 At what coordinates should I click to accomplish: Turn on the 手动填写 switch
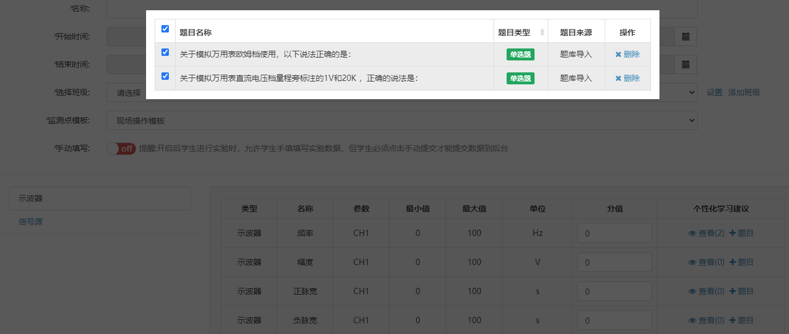pos(121,149)
